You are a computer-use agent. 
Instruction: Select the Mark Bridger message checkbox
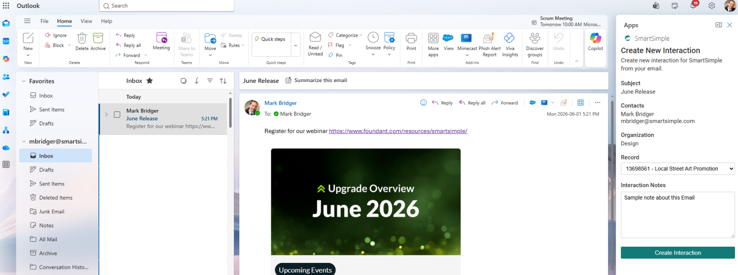click(x=117, y=115)
